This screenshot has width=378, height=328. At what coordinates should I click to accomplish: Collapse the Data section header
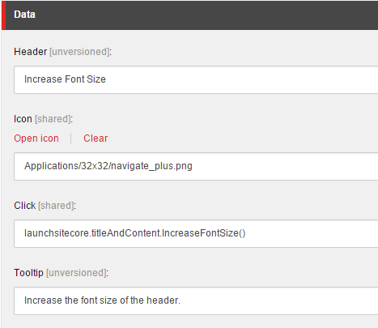pyautogui.click(x=189, y=15)
